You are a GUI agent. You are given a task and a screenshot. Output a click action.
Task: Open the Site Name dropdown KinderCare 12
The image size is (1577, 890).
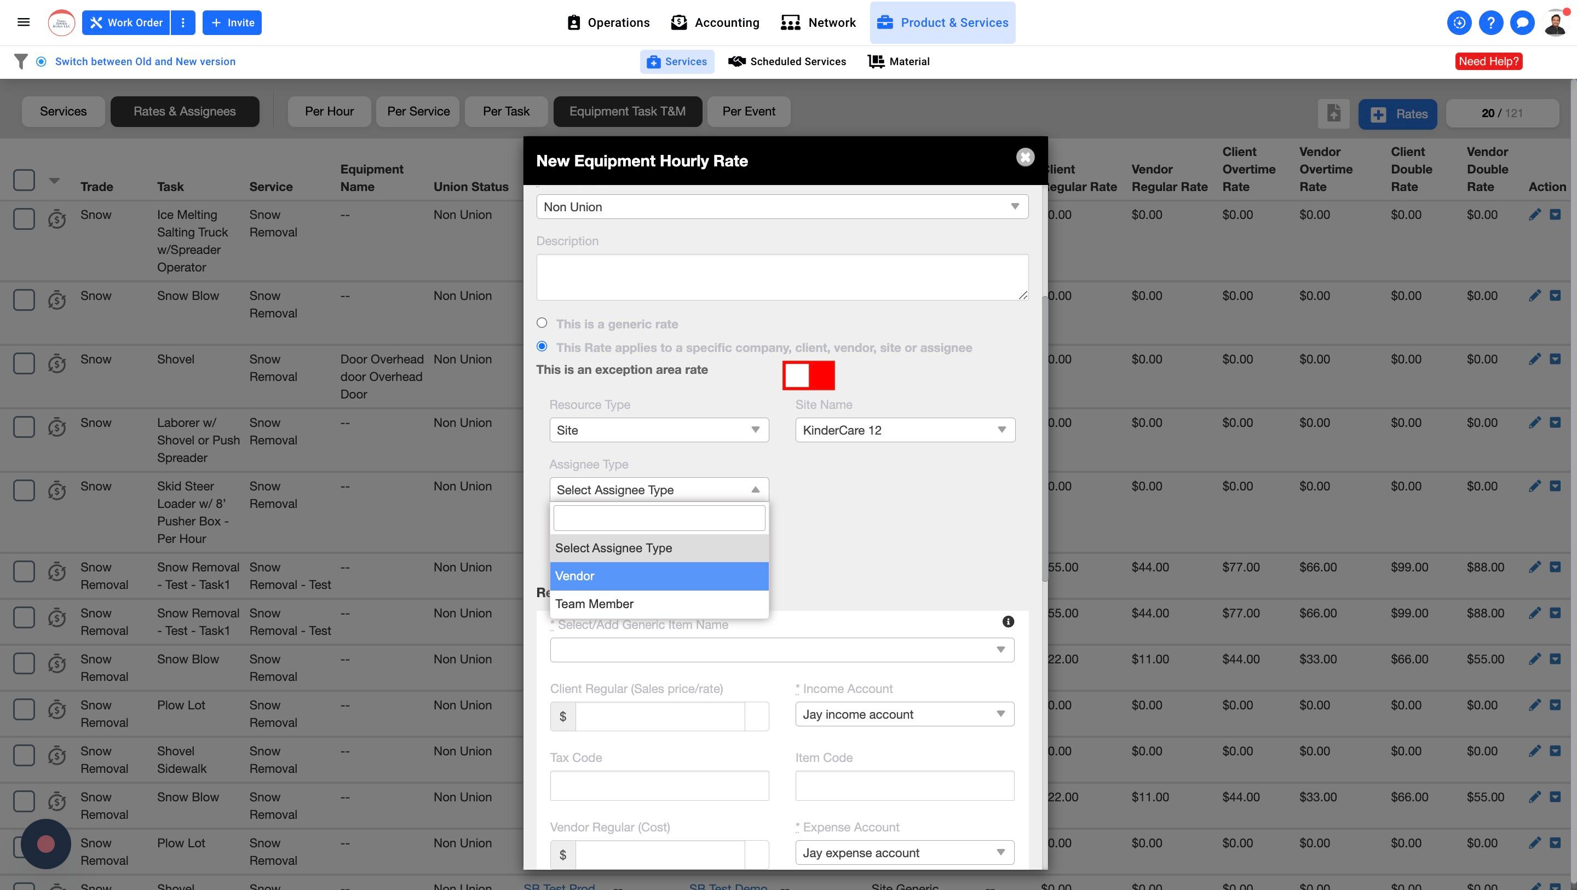pos(904,430)
